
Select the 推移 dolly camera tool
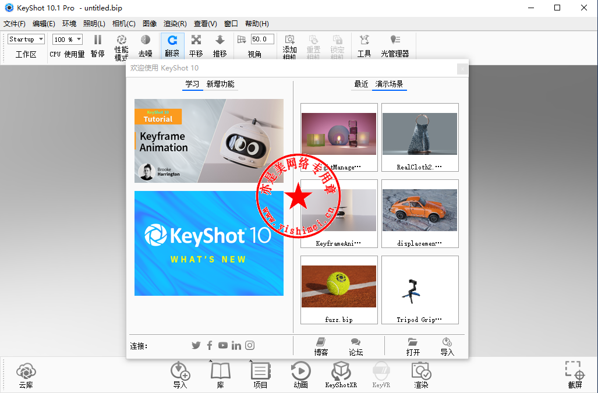coord(220,46)
